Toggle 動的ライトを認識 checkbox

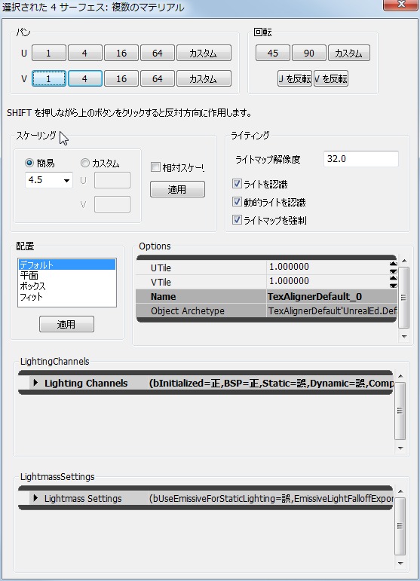coord(237,202)
